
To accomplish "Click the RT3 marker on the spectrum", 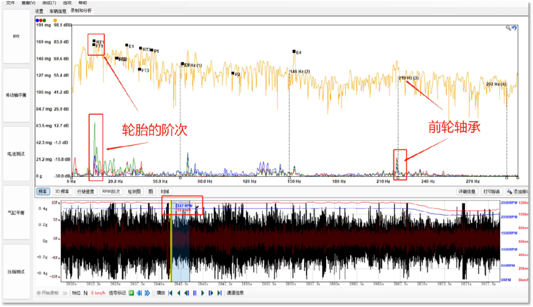I will [141, 48].
